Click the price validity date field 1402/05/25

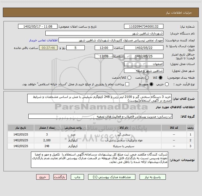(144, 56)
